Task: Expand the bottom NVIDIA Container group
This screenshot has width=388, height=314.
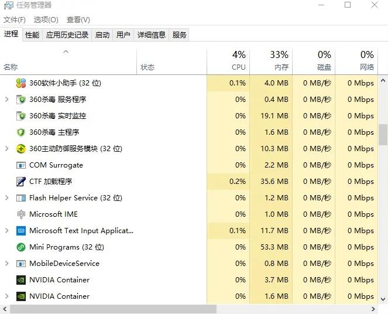Action: click(x=7, y=296)
